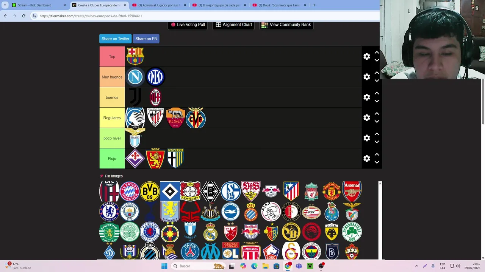The height and width of the screenshot is (272, 485).
Task: Pick the Aston Villa crest
Action: click(170, 212)
